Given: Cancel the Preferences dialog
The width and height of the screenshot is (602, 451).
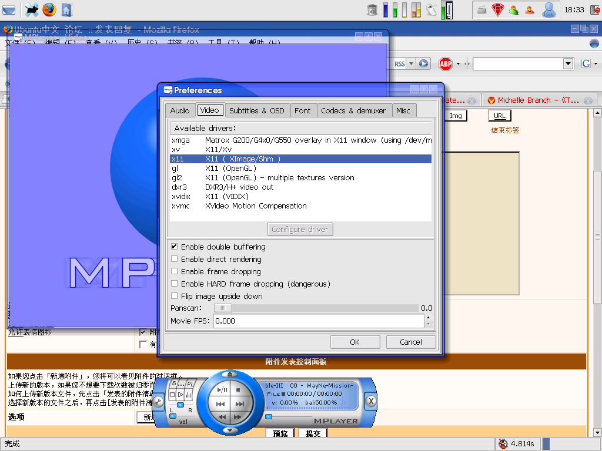Looking at the screenshot, I should coord(411,342).
